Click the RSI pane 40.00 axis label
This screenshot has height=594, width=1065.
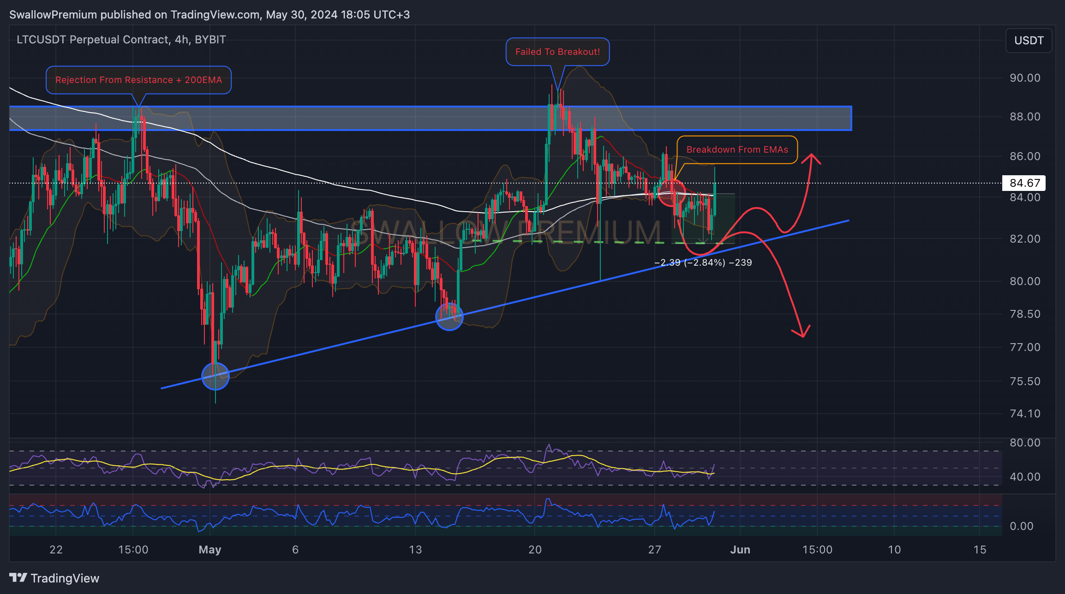[1025, 477]
